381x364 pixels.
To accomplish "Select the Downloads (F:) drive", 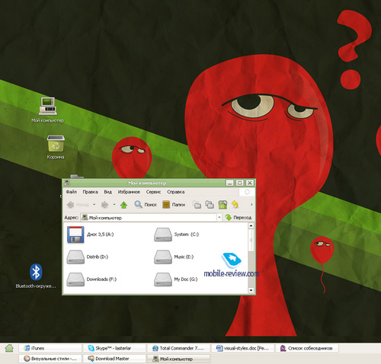I will tap(91, 279).
